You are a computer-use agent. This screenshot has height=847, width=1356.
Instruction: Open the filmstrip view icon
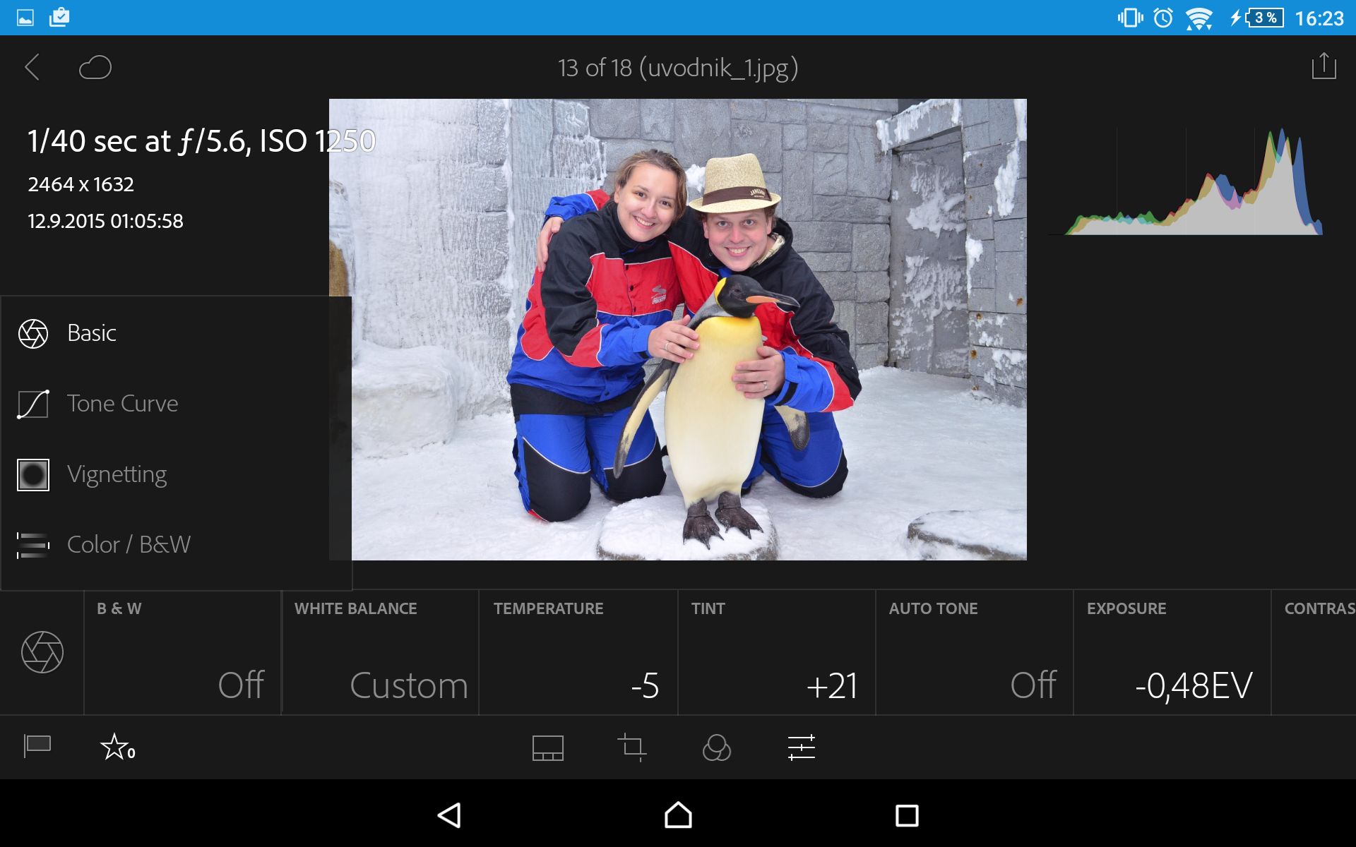click(x=547, y=747)
